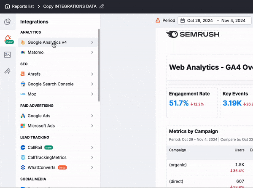Click the 607 users value
Screen dimensions: 253x188
[240, 181]
